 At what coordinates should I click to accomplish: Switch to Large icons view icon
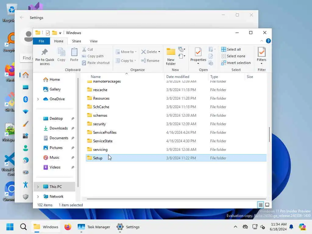(267, 205)
